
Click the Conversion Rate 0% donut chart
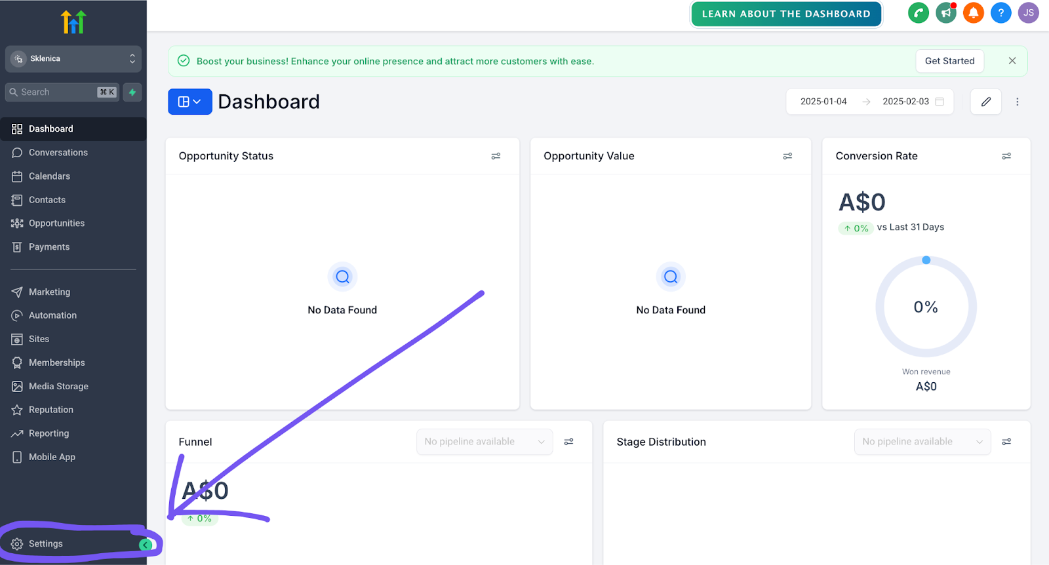(x=926, y=307)
